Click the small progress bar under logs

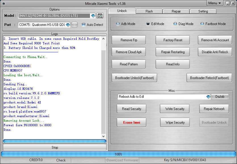[x=54, y=141]
